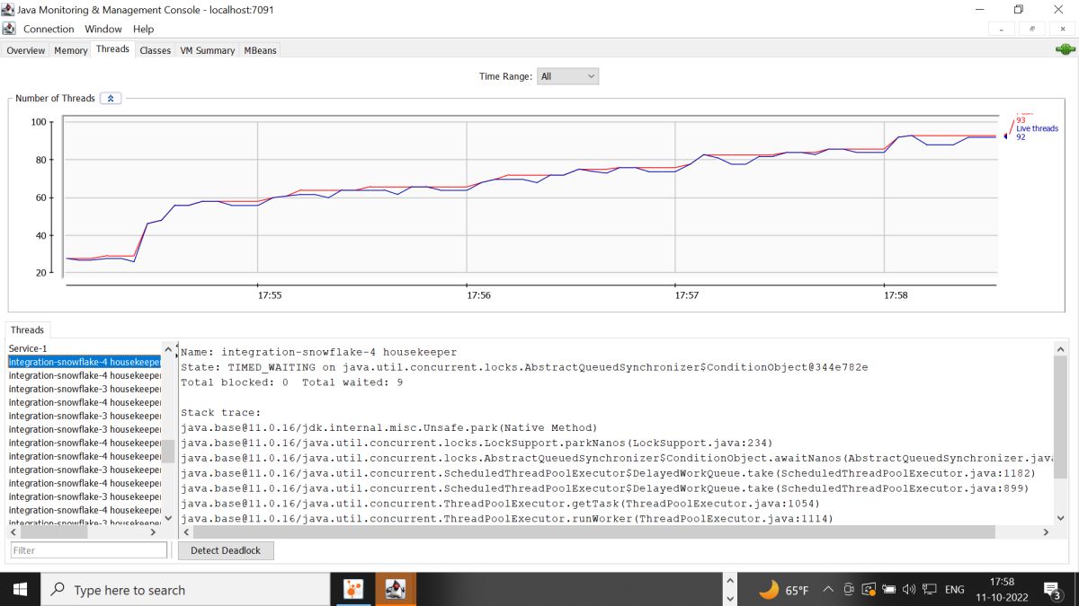
Task: Minimize the inner JConsole connection frame
Action: click(x=1001, y=29)
